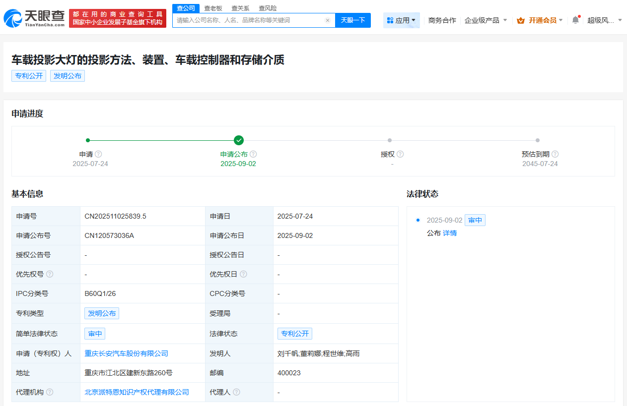Expand the 企业级产品 dropdown

click(x=486, y=20)
